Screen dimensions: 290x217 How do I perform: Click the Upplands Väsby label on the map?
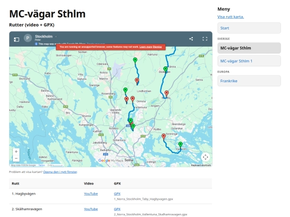115,111
